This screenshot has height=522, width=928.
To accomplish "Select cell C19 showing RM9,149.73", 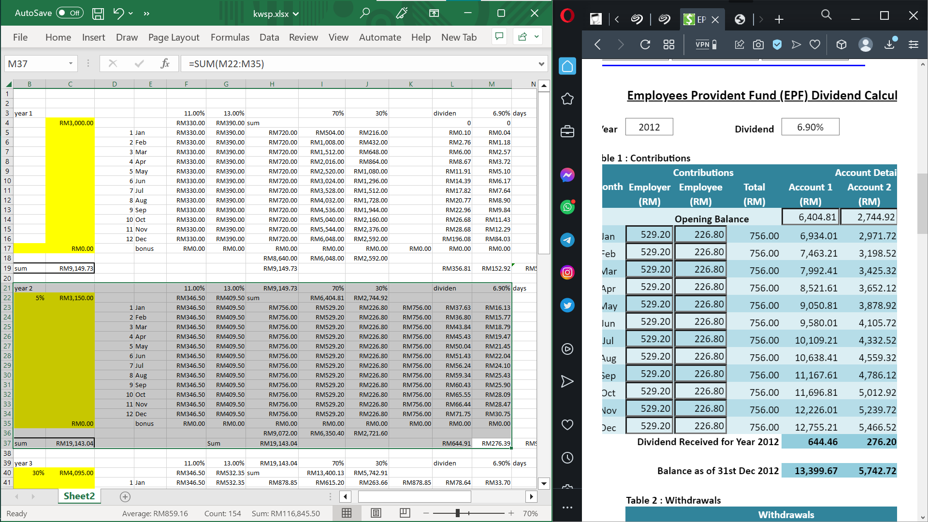I will pyautogui.click(x=70, y=268).
